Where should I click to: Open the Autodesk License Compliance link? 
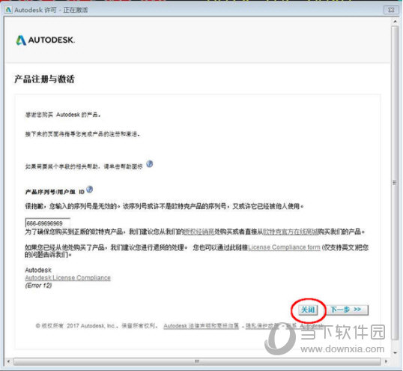pyautogui.click(x=68, y=277)
